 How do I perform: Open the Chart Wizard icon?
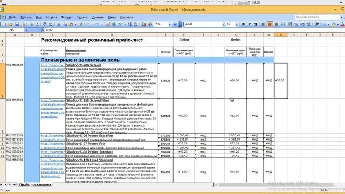[144, 24]
